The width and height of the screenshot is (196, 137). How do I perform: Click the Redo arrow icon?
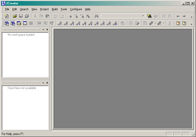coord(62,16)
